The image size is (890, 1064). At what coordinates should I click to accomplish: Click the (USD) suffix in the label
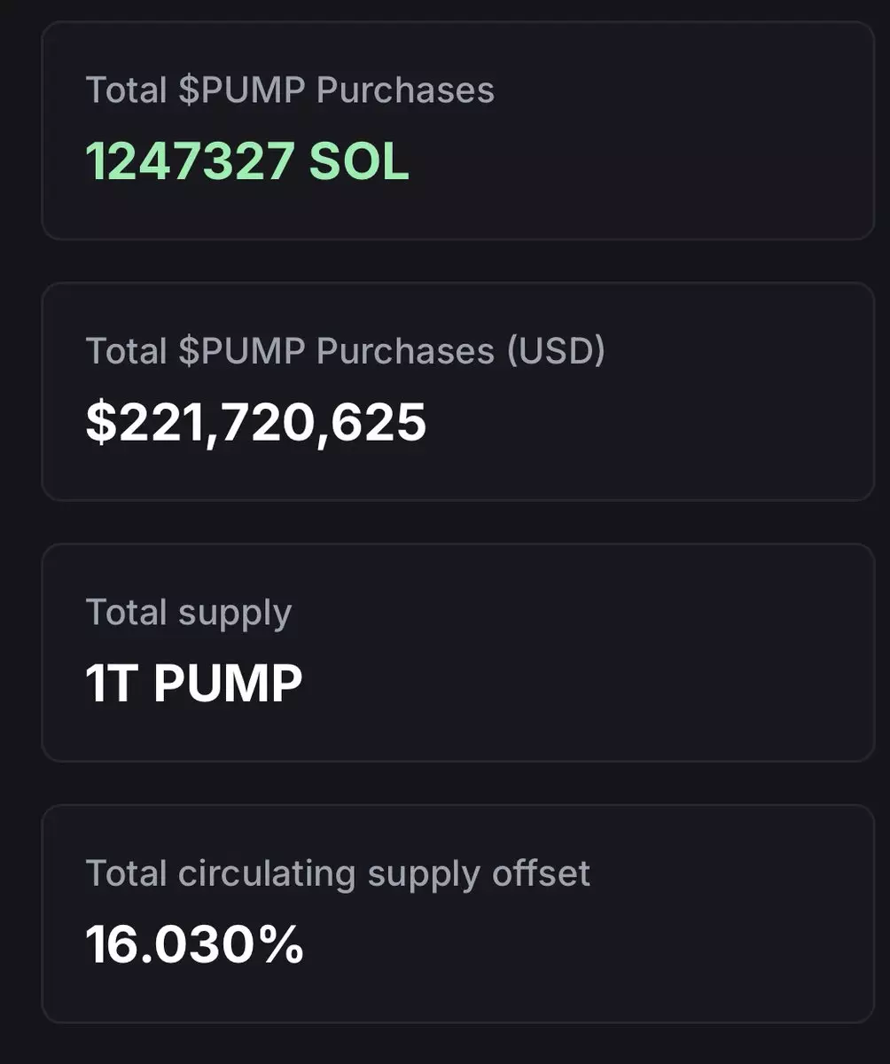coord(556,351)
